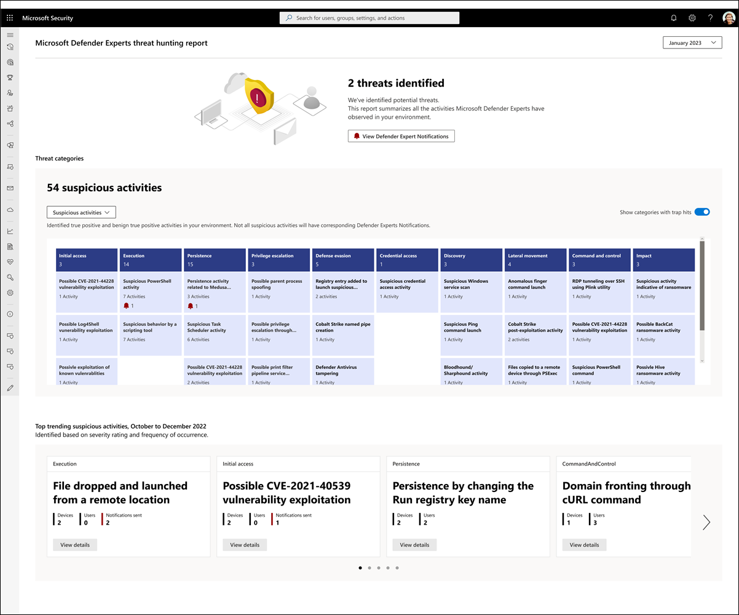Open Incidents clock icon in sidebar
The width and height of the screenshot is (739, 615).
pos(10,47)
